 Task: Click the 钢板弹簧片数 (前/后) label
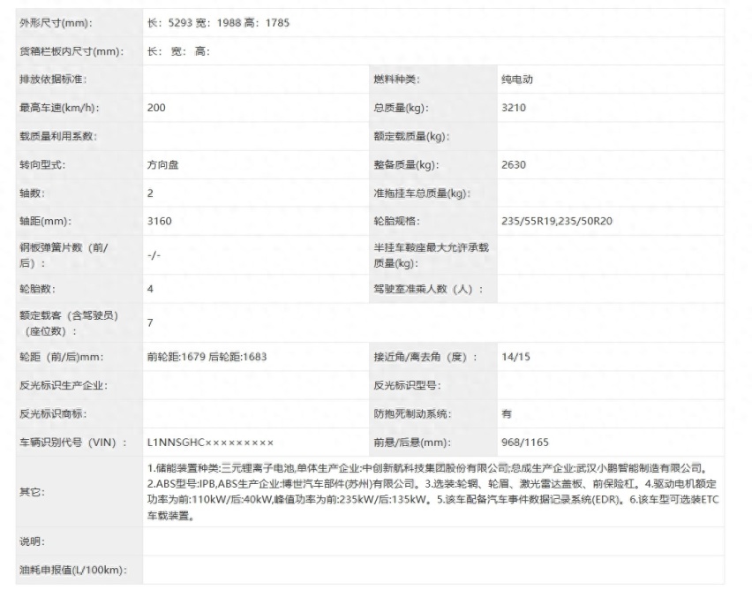tap(64, 255)
